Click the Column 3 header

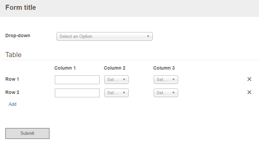tap(164, 68)
